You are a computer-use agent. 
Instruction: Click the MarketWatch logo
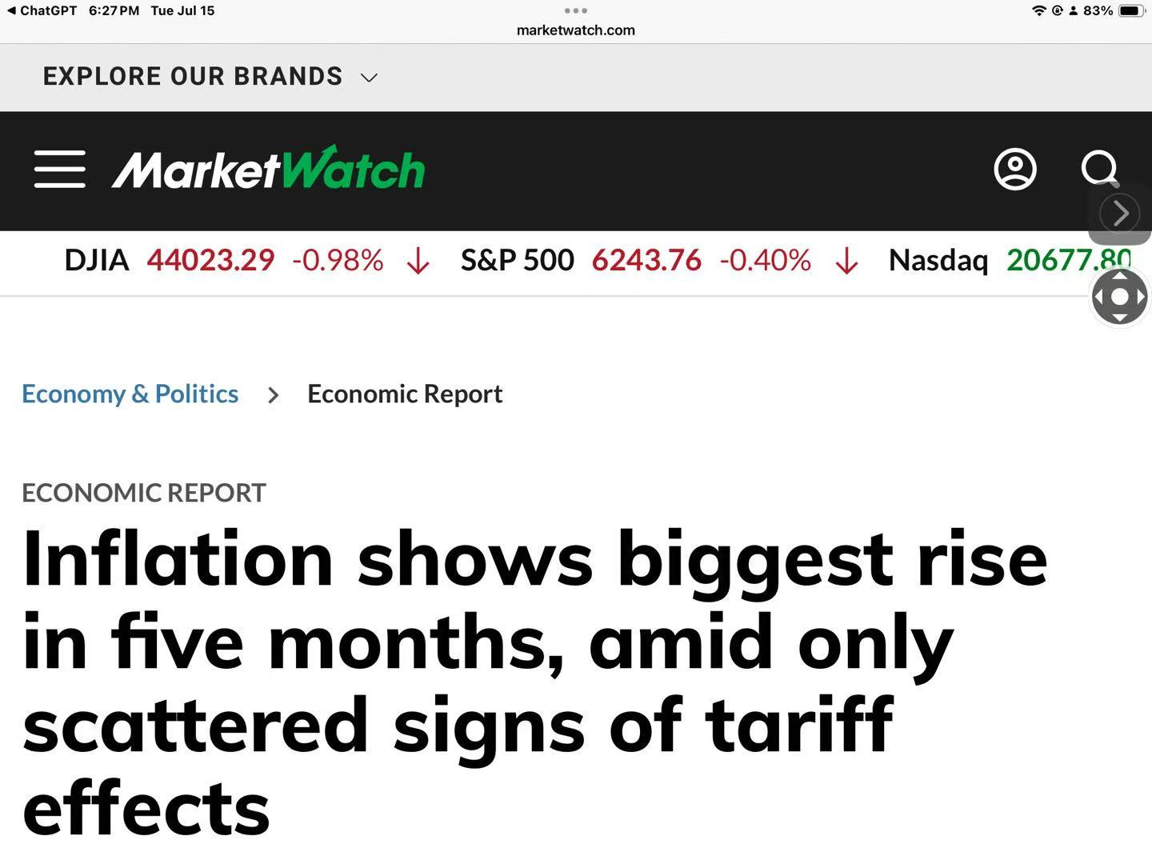268,169
